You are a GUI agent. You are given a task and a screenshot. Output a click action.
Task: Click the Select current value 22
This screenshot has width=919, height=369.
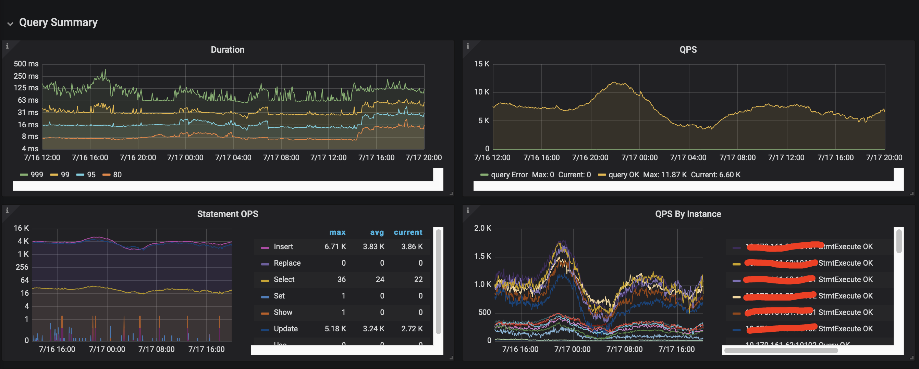pos(418,280)
